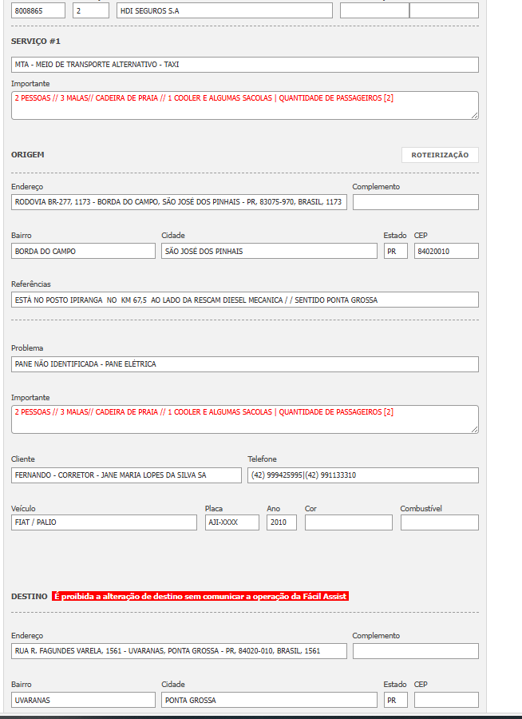This screenshot has width=522, height=719.
Task: Click the SERVIÇO #1 heading
Action: coord(36,42)
